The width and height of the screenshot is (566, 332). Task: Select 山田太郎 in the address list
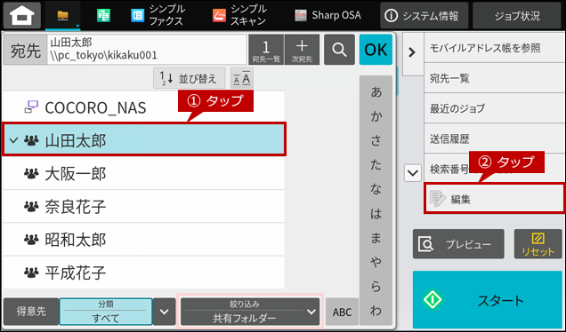point(143,139)
